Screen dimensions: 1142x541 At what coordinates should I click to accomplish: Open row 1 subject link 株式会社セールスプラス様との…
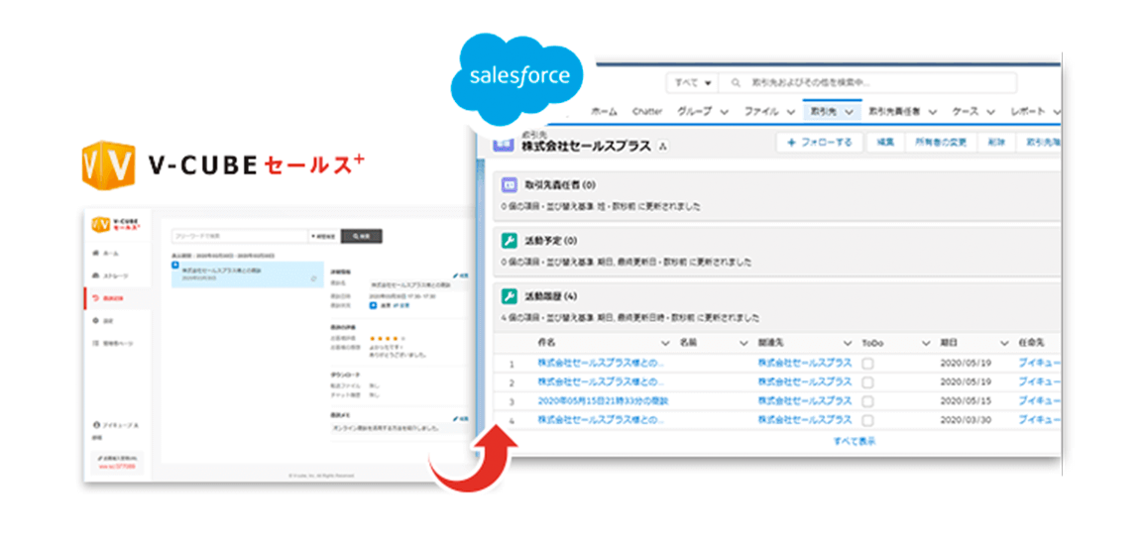[x=601, y=363]
